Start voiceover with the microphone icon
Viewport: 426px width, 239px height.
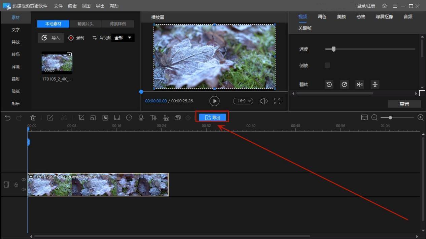pos(141,117)
